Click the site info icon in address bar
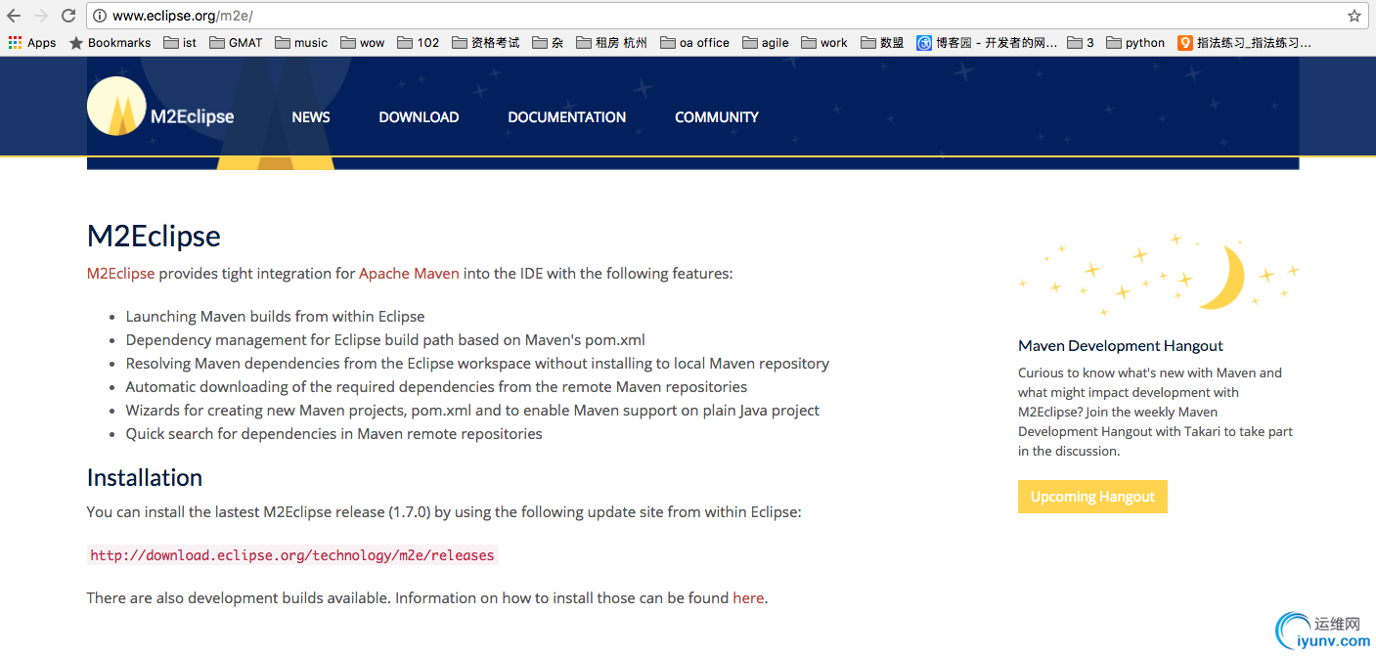 pos(100,16)
